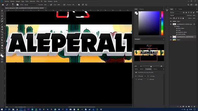Select the Zoom magnifier tool
The height and width of the screenshot is (111, 198).
pyautogui.click(x=2, y=48)
